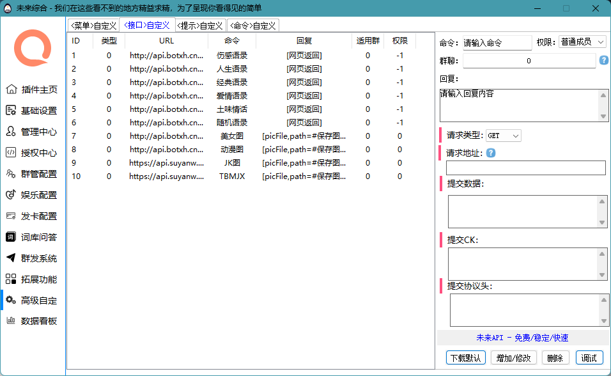Open 娱乐配置 in the sidebar
This screenshot has height=376, width=611.
click(12, 195)
